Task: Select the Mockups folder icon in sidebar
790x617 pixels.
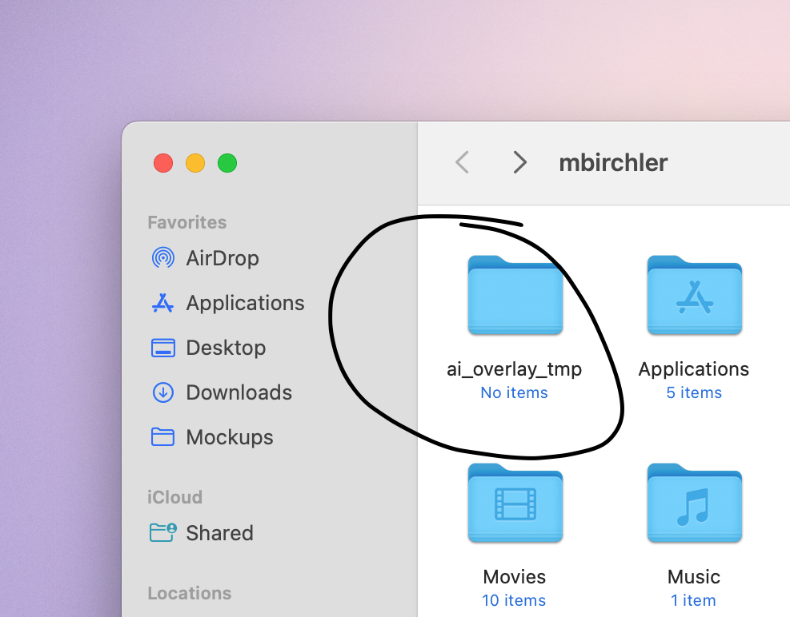Action: pos(162,436)
